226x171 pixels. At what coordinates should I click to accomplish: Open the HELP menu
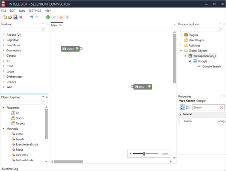[x=48, y=11]
